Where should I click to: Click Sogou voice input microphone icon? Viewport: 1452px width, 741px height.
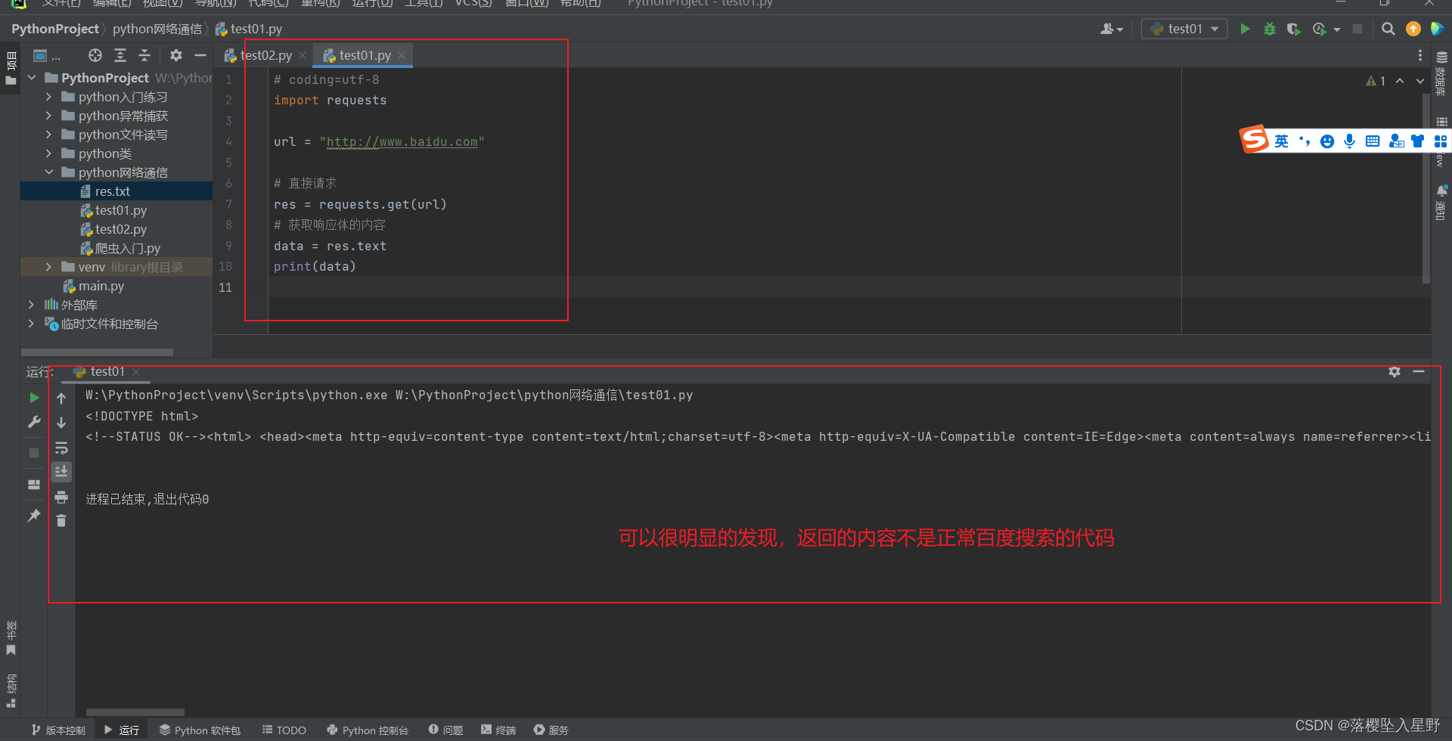tap(1350, 141)
